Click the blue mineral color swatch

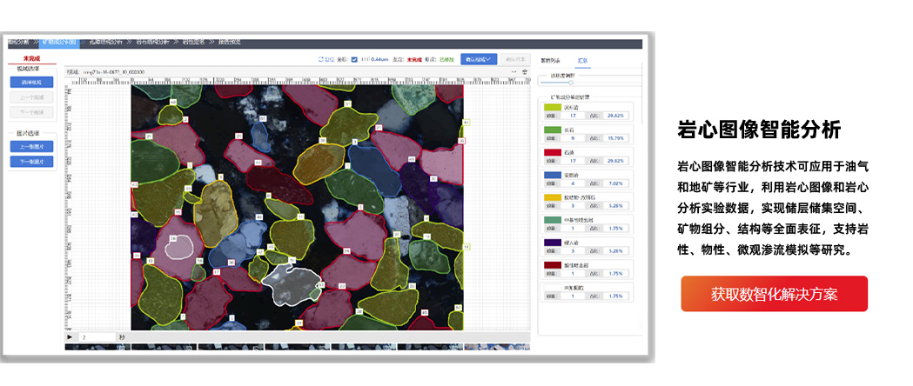coord(552,175)
